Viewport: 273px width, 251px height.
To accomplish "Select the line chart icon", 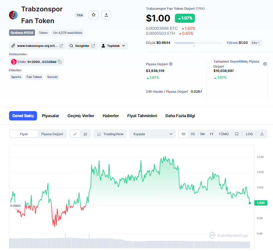I will [x=75, y=134].
